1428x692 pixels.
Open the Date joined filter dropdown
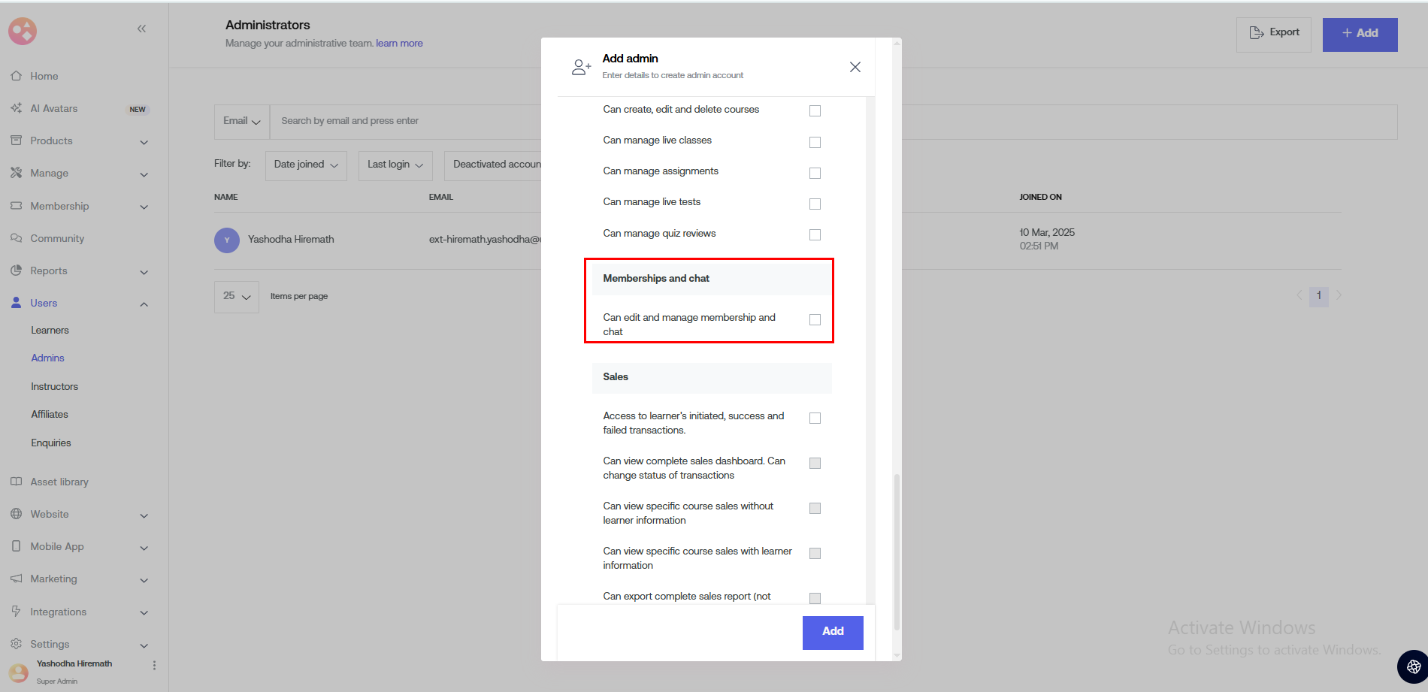[306, 165]
